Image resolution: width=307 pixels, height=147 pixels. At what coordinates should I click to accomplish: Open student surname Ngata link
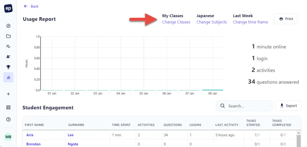73,144
